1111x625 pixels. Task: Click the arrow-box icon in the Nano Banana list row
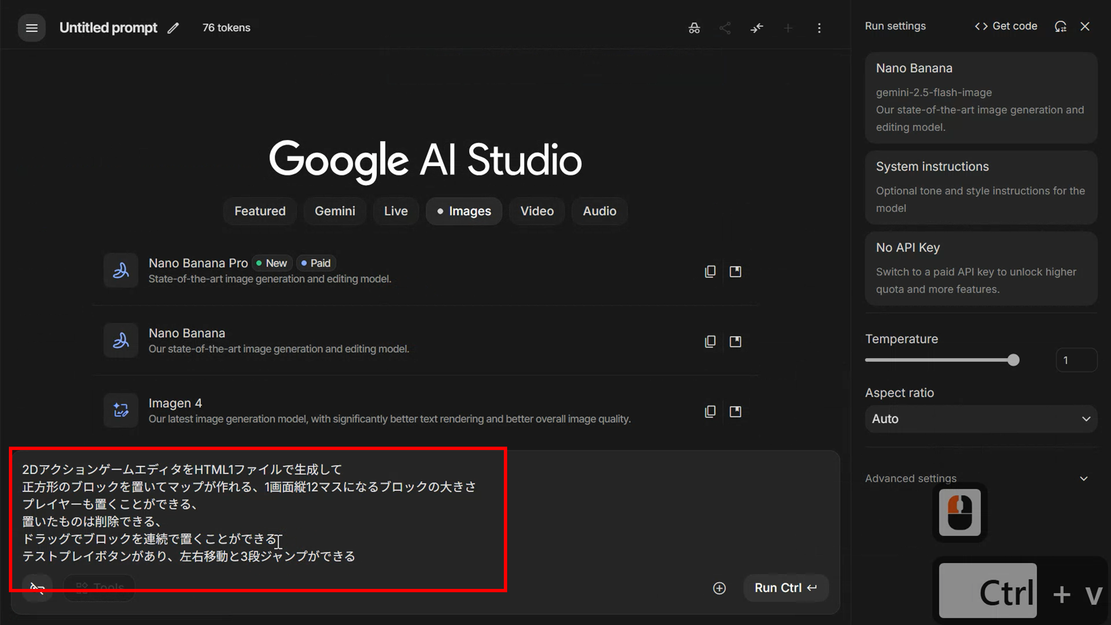tap(735, 342)
